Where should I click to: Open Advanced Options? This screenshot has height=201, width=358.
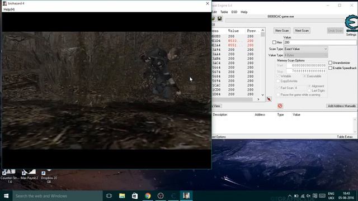point(219,137)
